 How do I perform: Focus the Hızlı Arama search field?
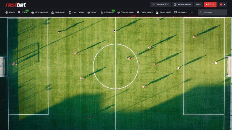pyautogui.click(x=214, y=12)
